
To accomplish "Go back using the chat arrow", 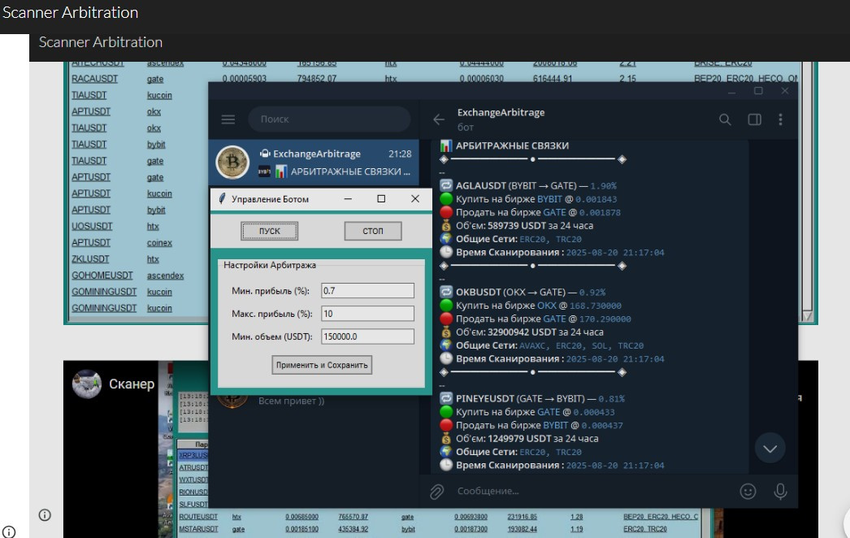I will pos(439,119).
